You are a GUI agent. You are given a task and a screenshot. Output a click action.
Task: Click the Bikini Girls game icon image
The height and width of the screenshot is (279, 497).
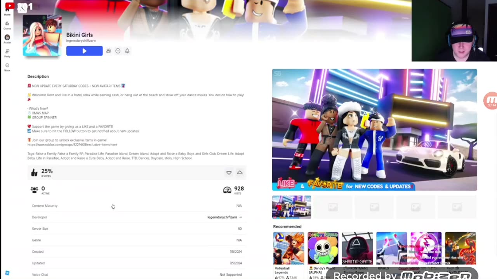42,35
